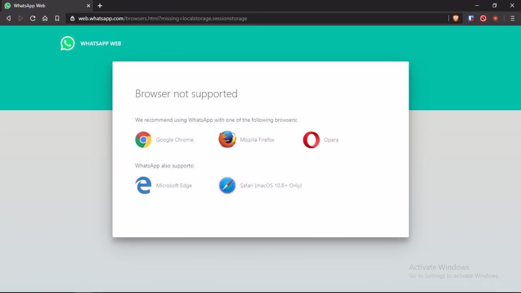This screenshot has height=293, width=521.
Task: Open the blue shield extension icon
Action: click(x=471, y=18)
